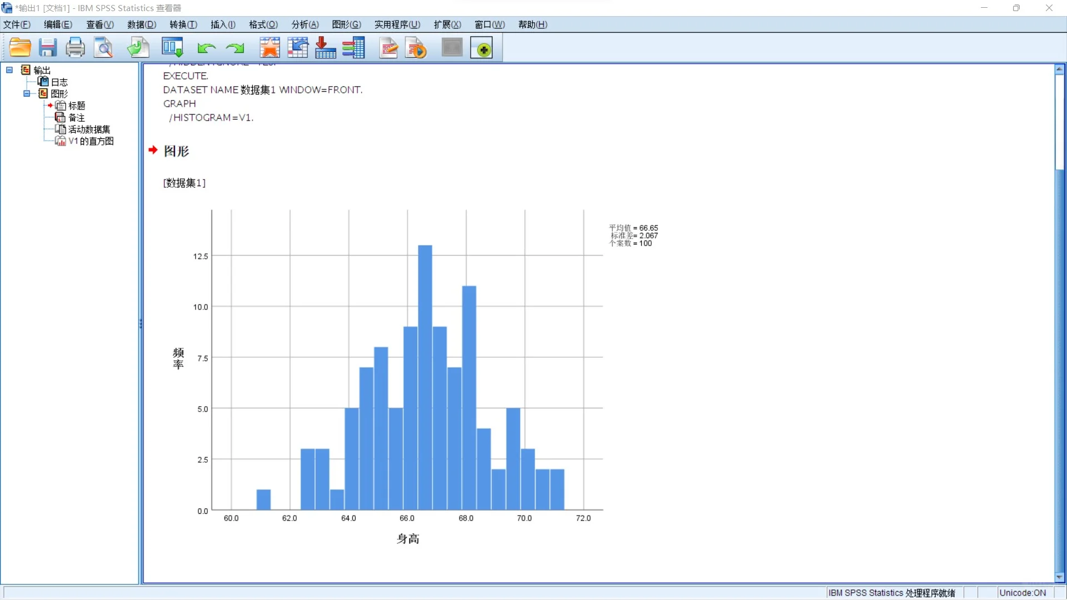The image size is (1067, 600).
Task: Click the 图形 heading in output
Action: point(176,151)
